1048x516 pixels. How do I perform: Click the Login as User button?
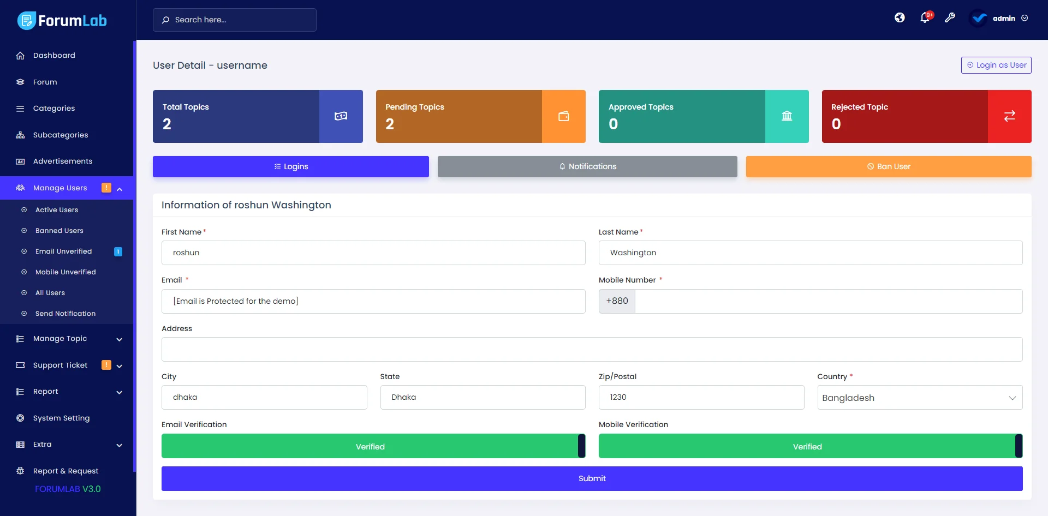(x=996, y=65)
